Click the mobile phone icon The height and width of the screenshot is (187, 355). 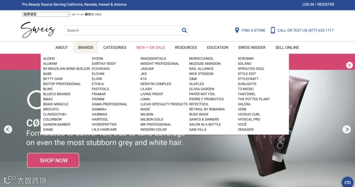(273, 30)
